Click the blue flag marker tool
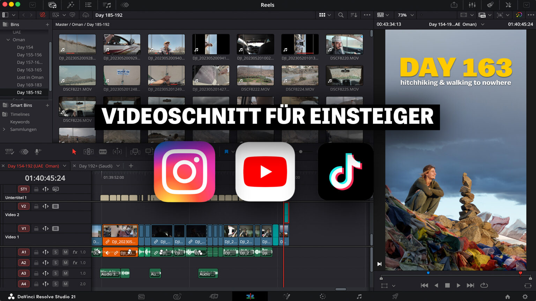This screenshot has height=301, width=536. coord(226,152)
